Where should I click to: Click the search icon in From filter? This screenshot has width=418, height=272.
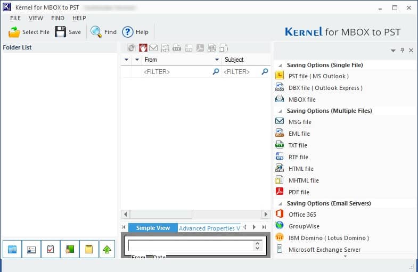(x=216, y=71)
